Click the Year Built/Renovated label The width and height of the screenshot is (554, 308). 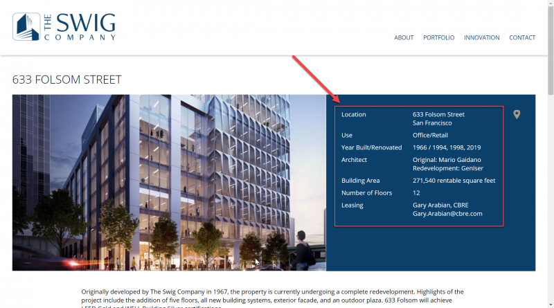click(x=371, y=147)
